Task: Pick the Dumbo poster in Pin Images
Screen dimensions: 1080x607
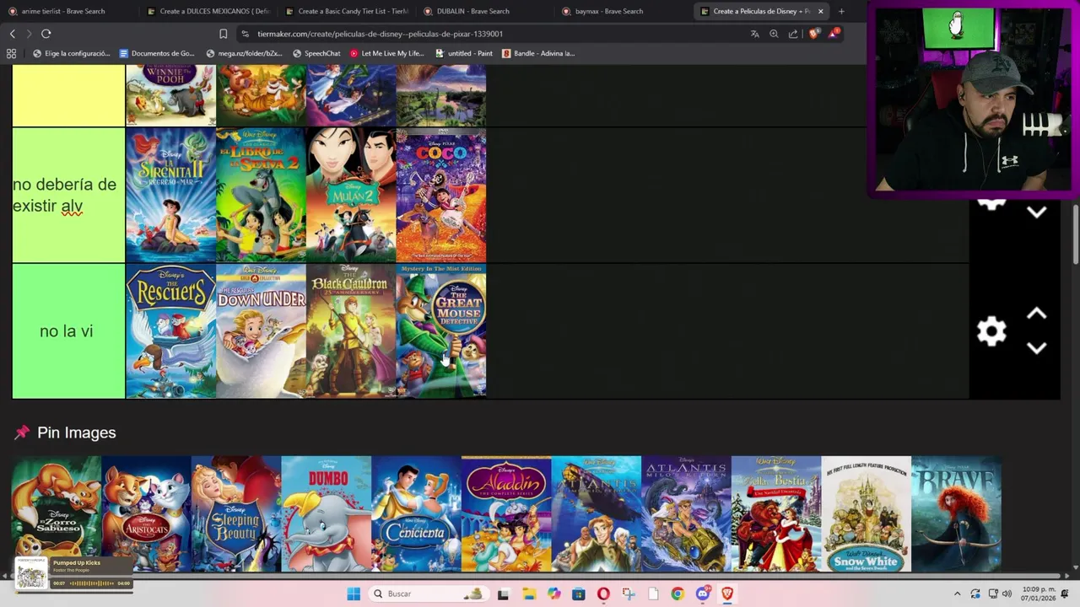Action: click(327, 514)
